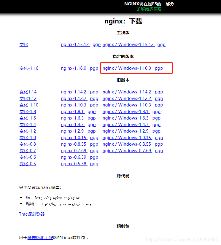Open the 变化-0.6 changes link
Image resolution: width=221 pixels, height=245 pixels.
click(x=28, y=157)
